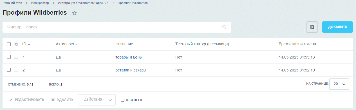Screen dimensions: 356x110
Task: Check the checkbox for row with ID 1
Action: tap(9, 57)
